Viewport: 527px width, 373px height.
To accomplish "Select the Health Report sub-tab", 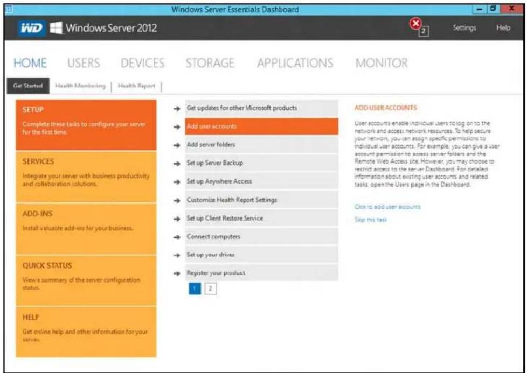I will [136, 86].
